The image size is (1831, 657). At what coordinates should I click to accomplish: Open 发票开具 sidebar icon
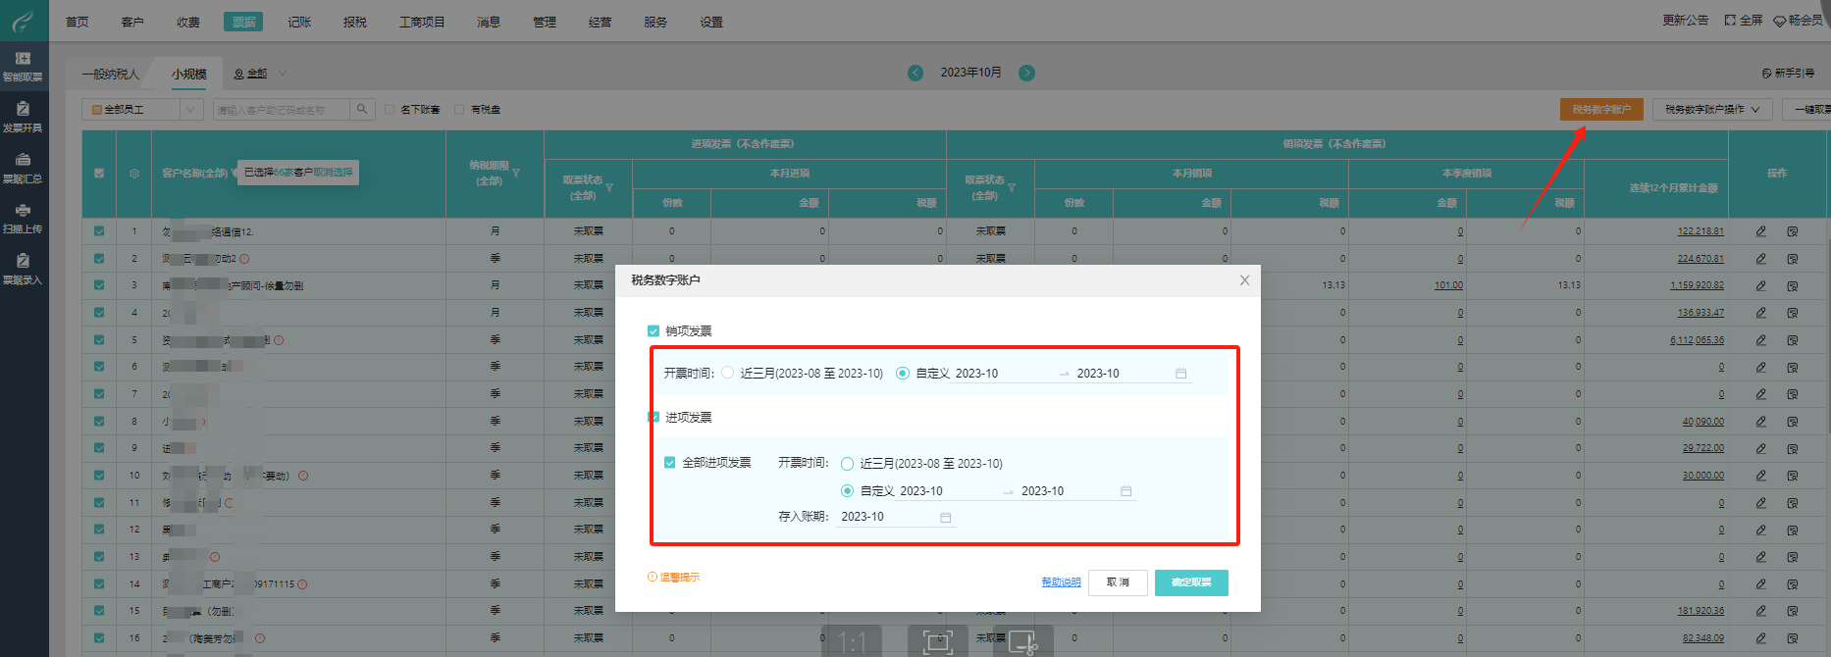[x=23, y=116]
